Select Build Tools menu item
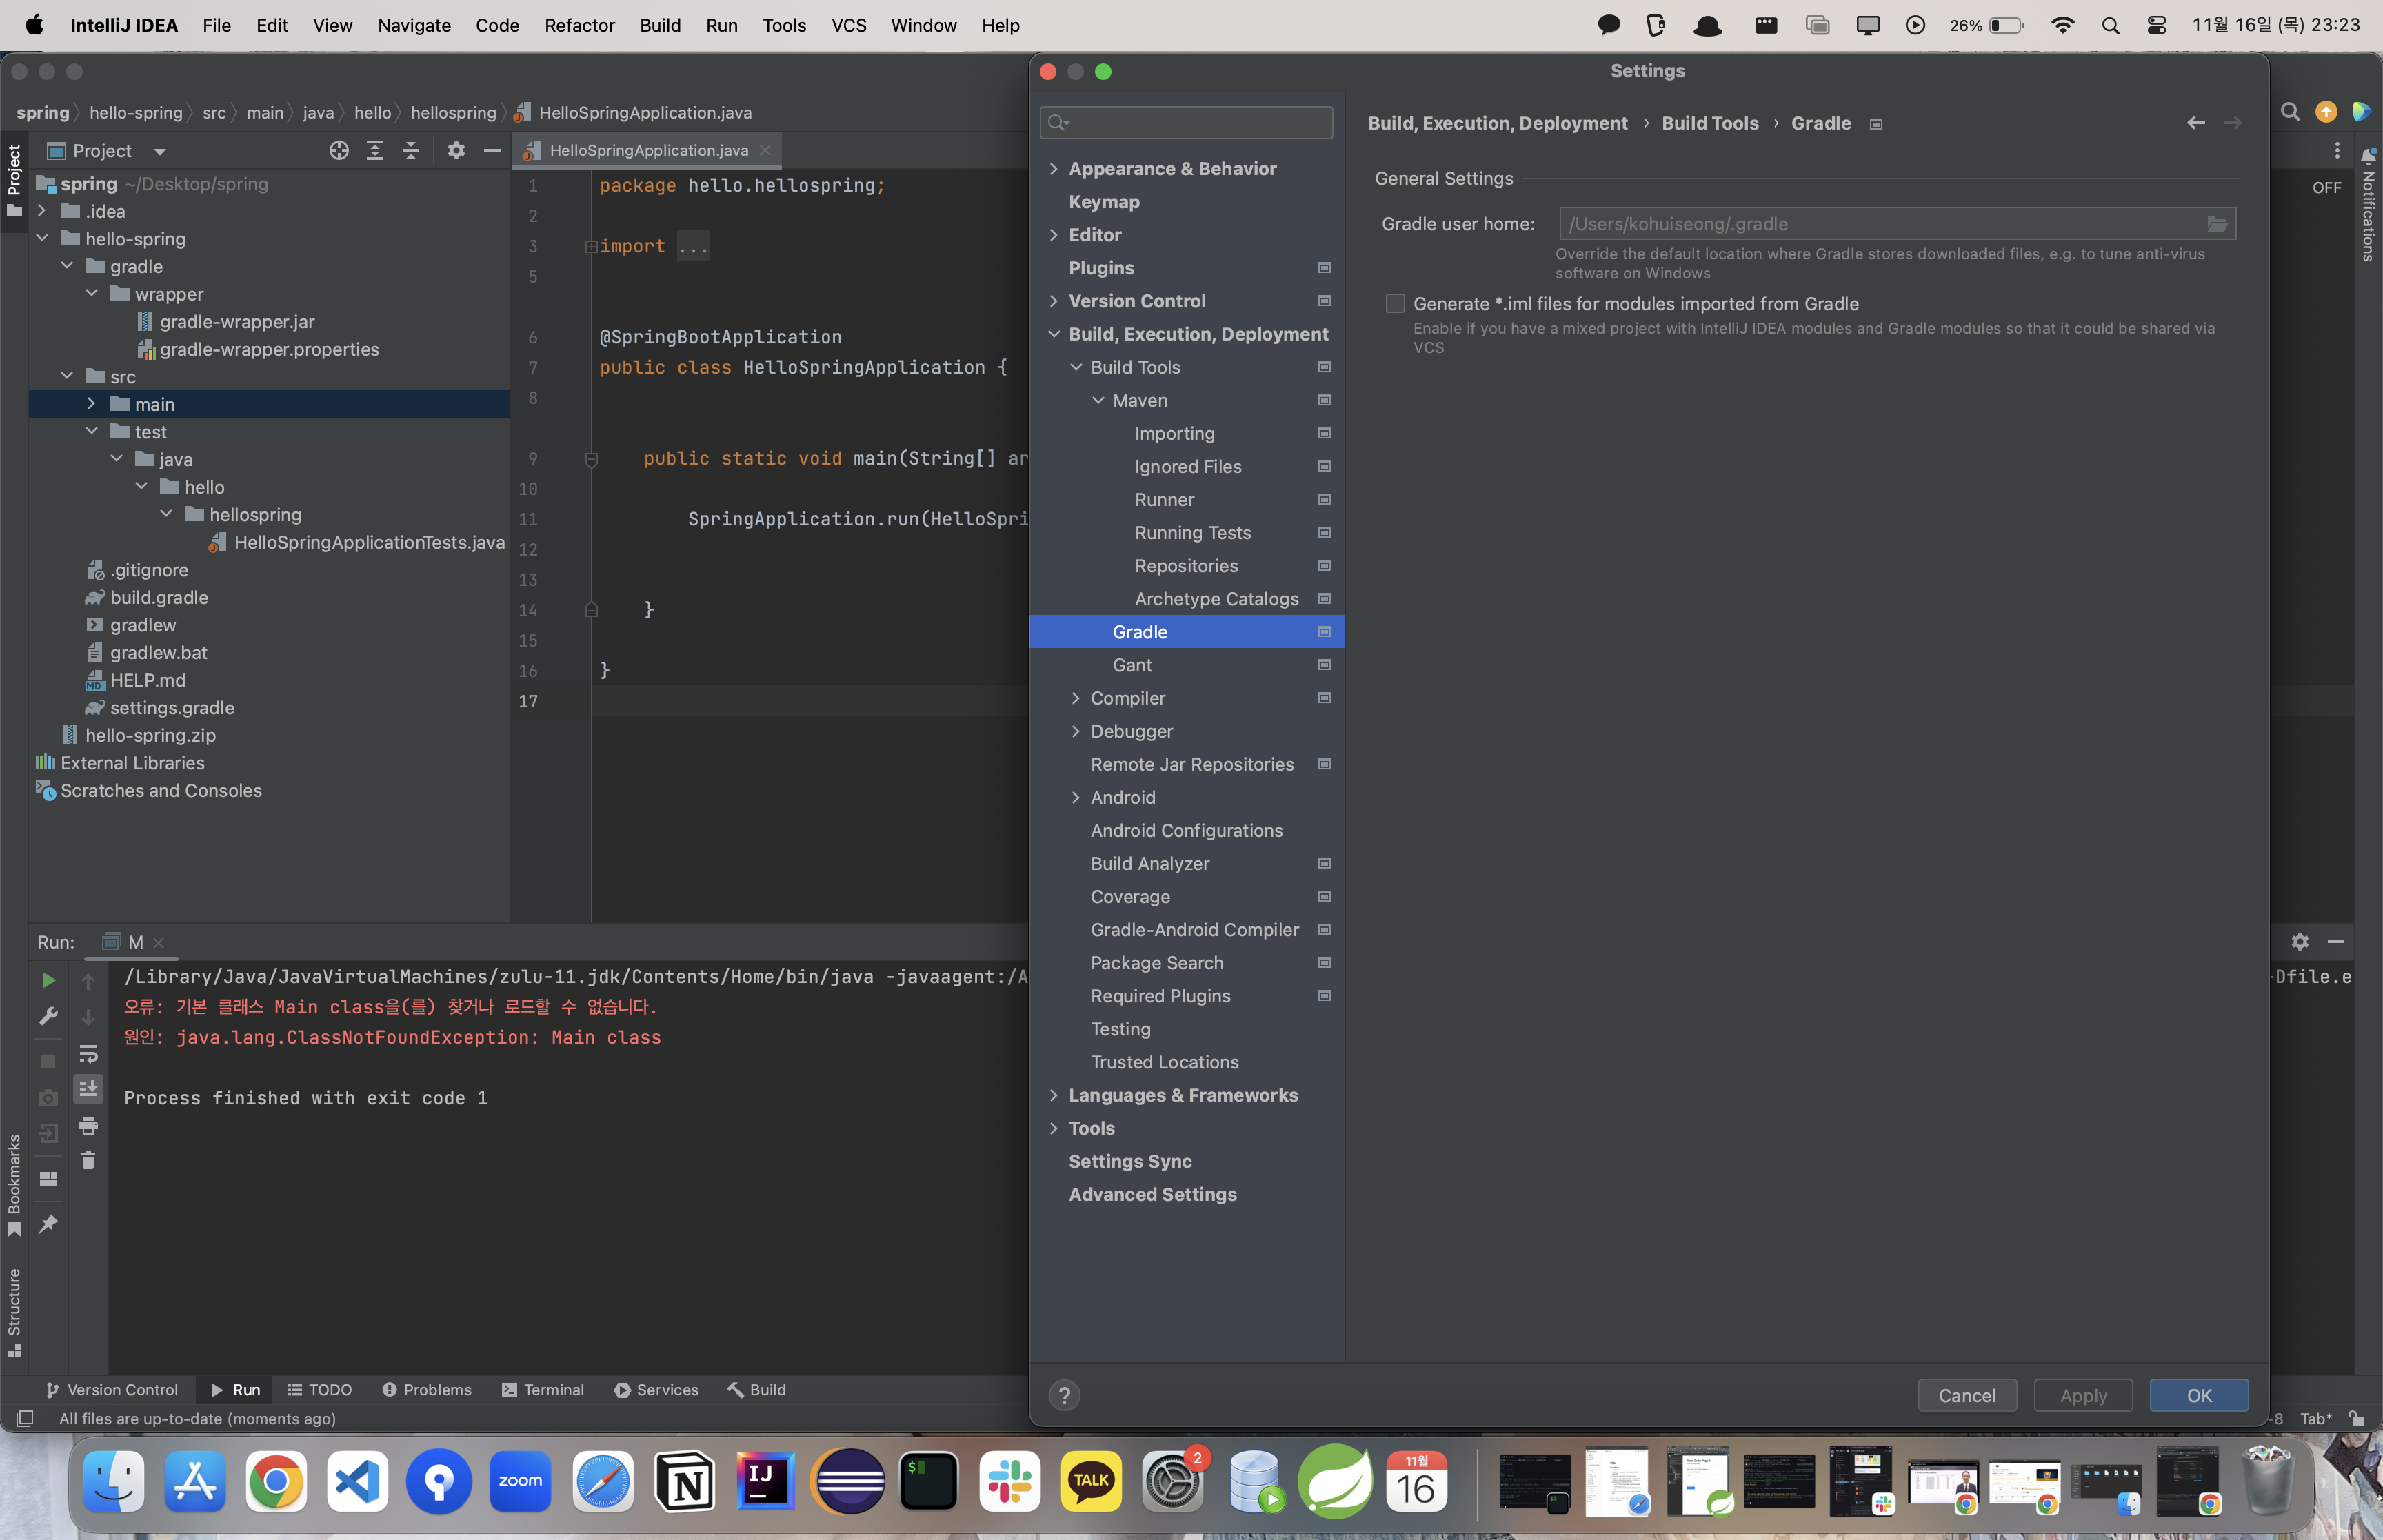 (1134, 366)
